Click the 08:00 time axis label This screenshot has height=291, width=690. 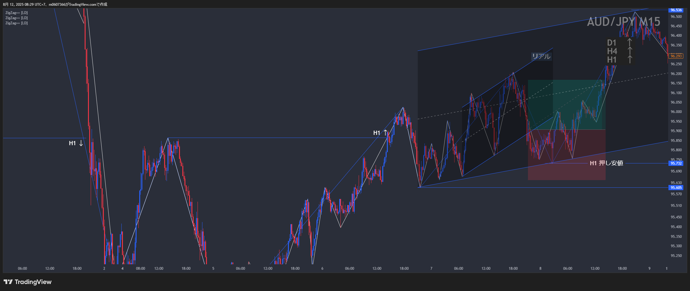140,269
